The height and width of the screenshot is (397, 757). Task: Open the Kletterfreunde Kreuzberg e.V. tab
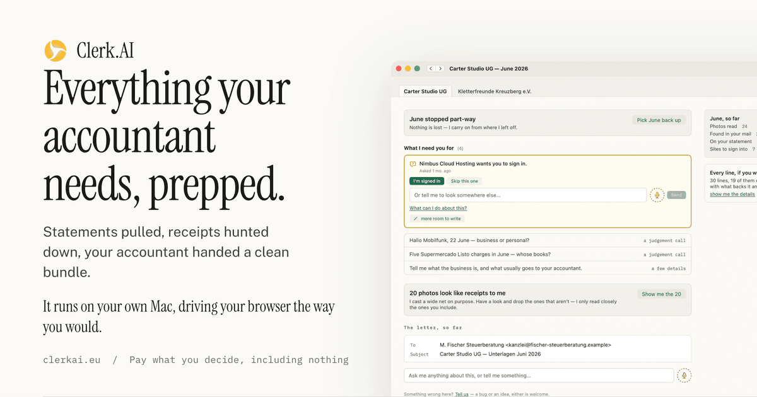[x=495, y=91]
